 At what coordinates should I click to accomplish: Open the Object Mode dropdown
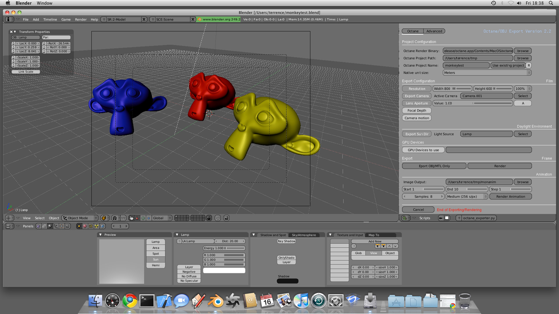point(80,218)
